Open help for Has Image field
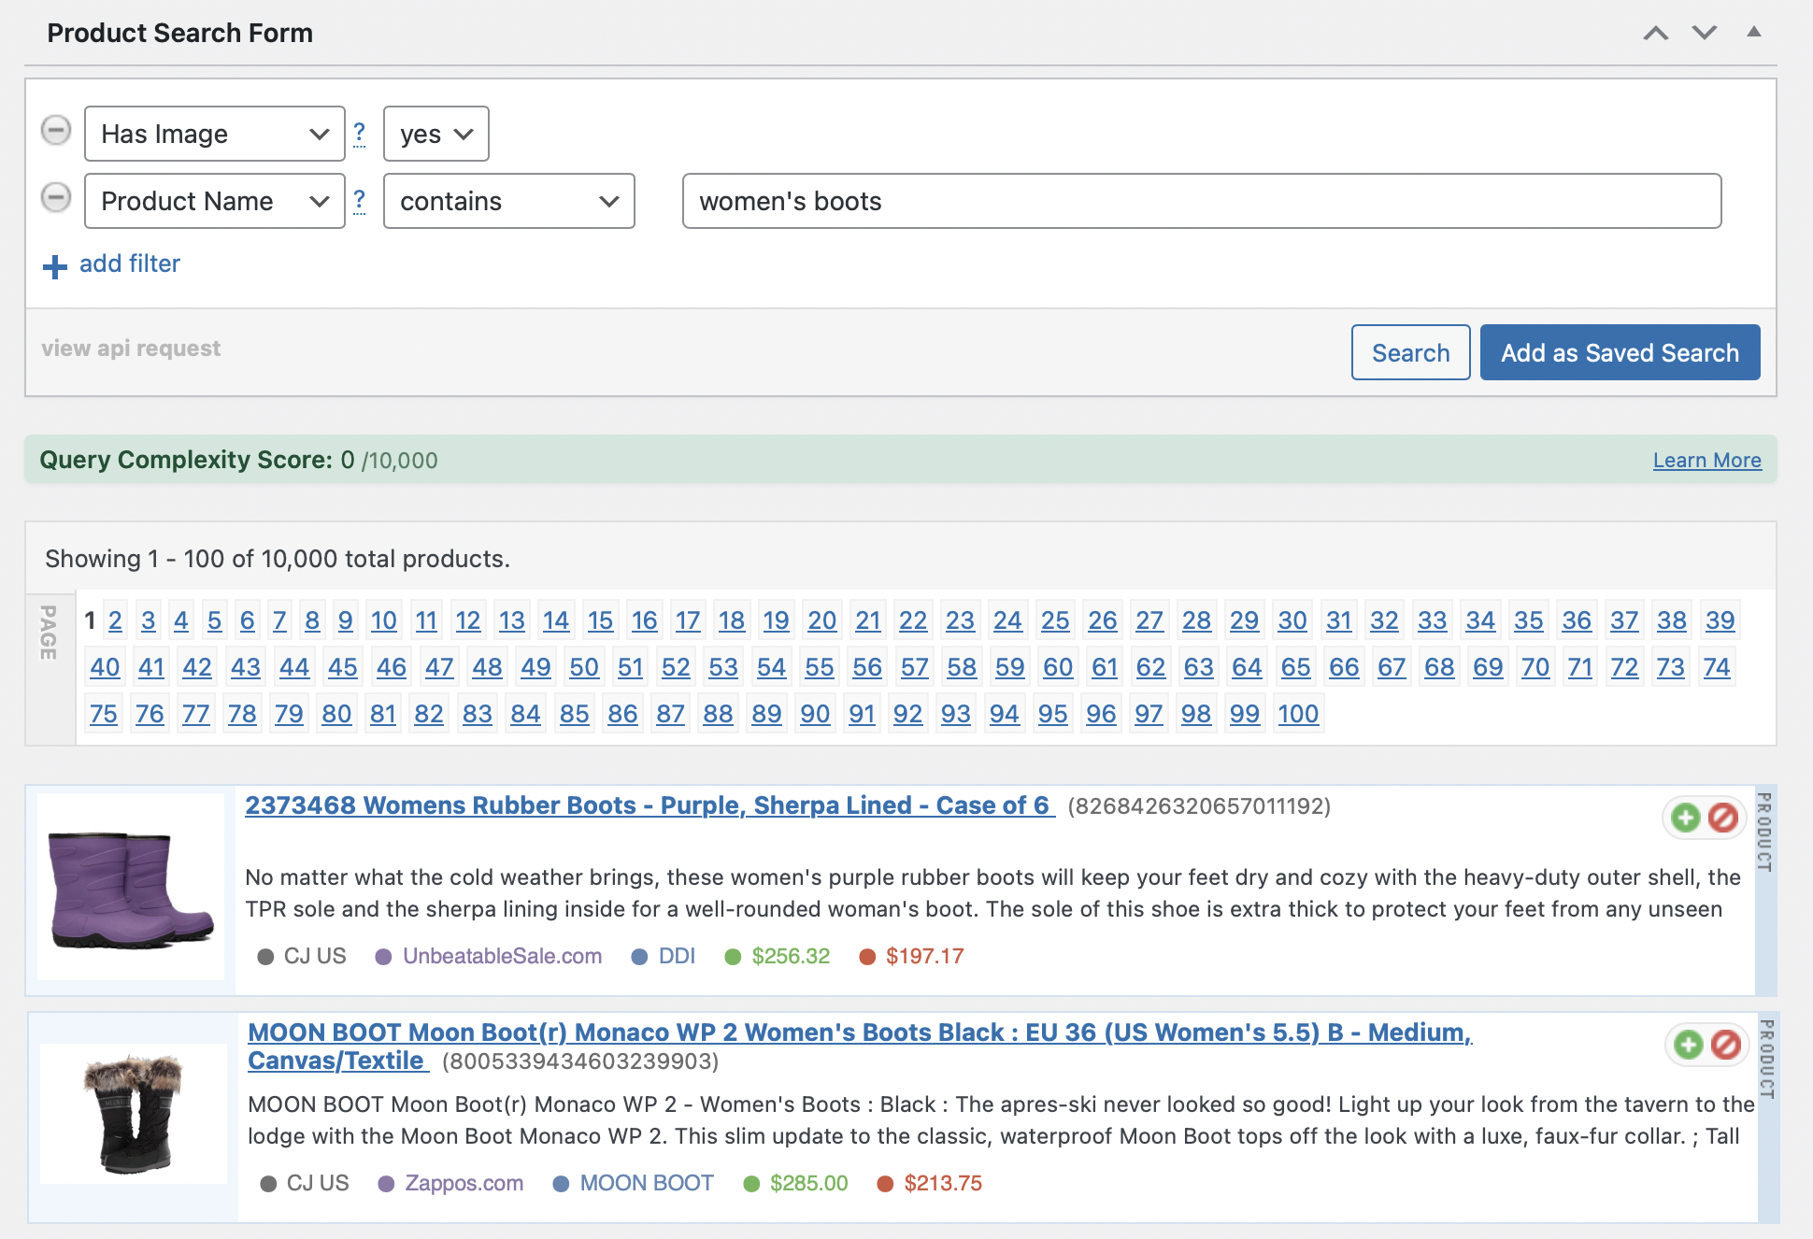This screenshot has width=1813, height=1239. [x=359, y=134]
